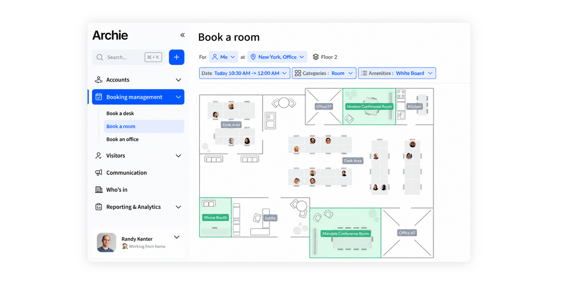Collapse the sidebar with the double-chevron icon
This screenshot has height=285, width=570.
[182, 35]
